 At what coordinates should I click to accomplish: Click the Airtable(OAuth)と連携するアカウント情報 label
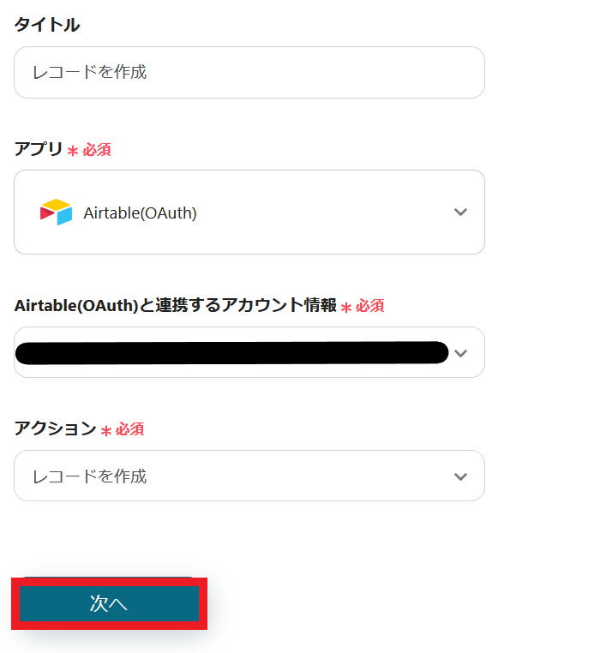(x=176, y=305)
